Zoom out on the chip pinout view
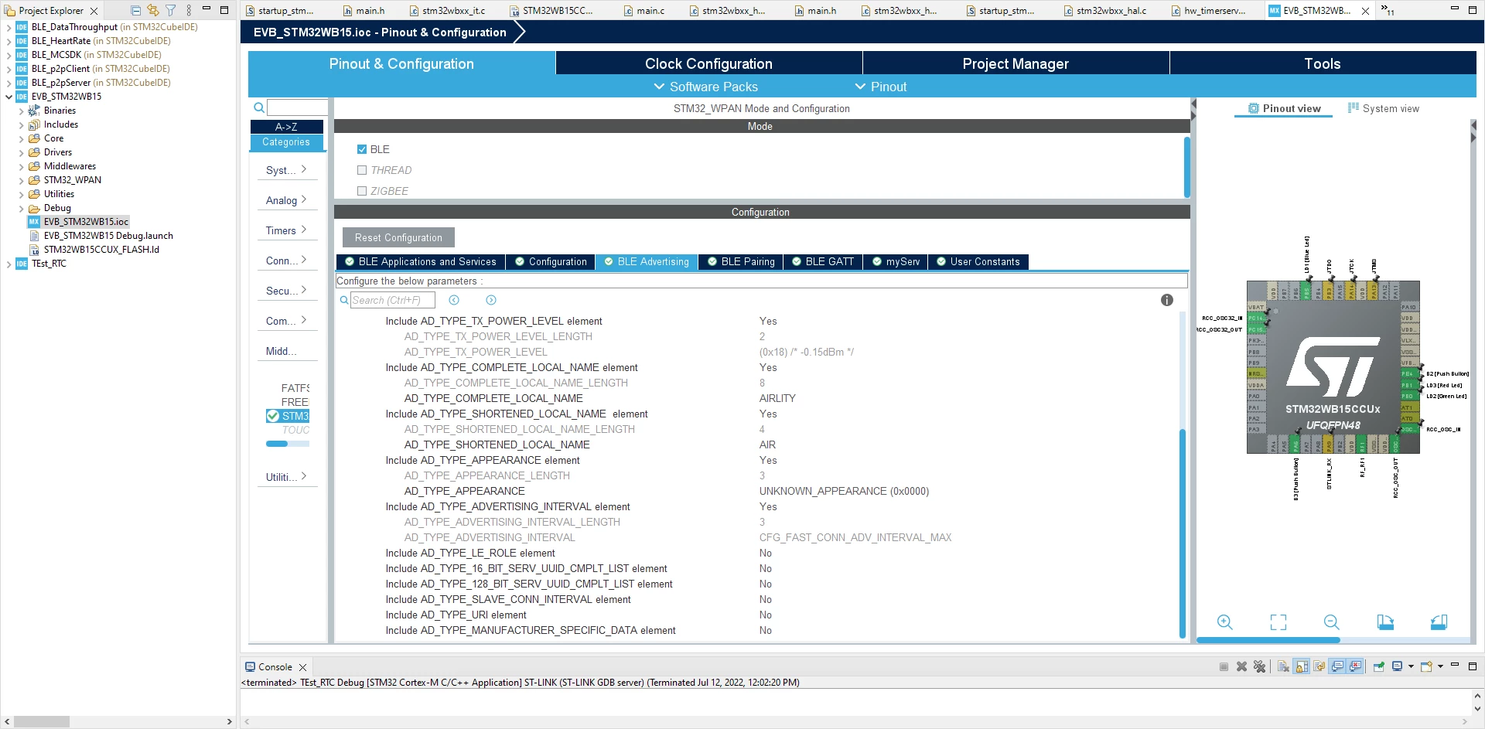This screenshot has width=1485, height=729. [1331, 622]
